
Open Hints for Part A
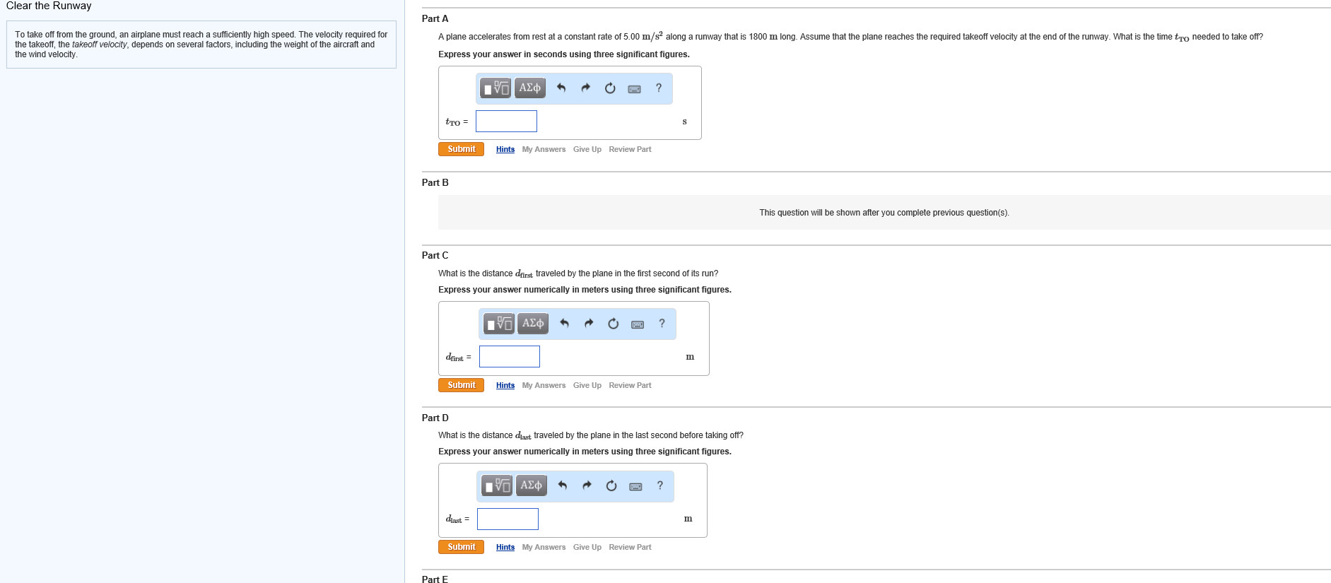[505, 150]
